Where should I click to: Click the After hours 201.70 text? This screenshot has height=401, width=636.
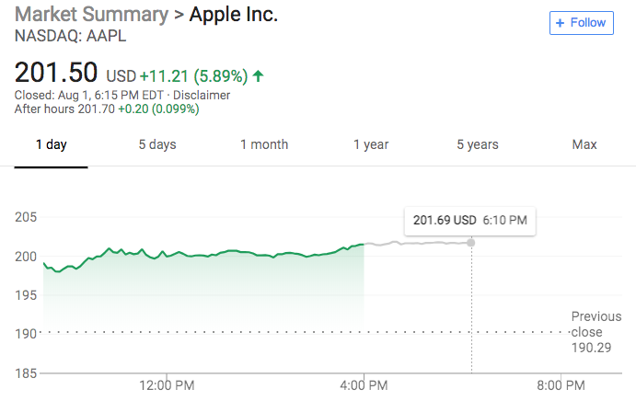tap(64, 109)
